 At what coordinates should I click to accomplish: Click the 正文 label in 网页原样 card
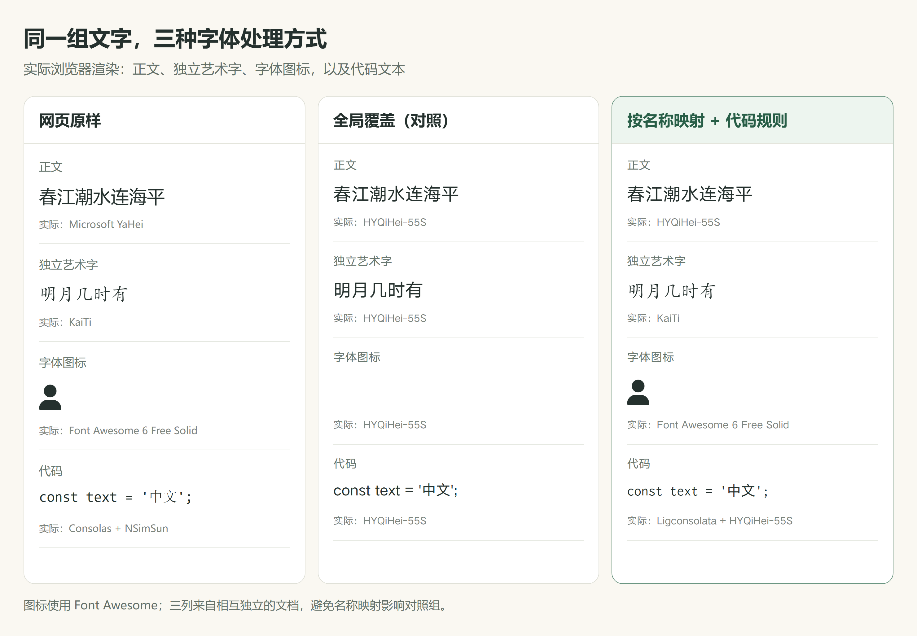point(50,167)
